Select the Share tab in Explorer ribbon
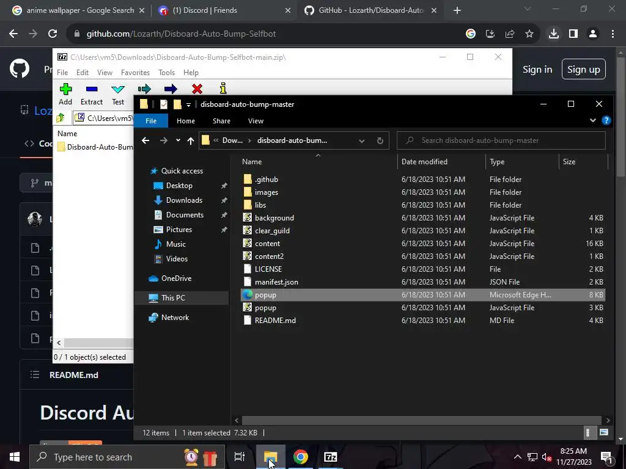 pyautogui.click(x=221, y=121)
